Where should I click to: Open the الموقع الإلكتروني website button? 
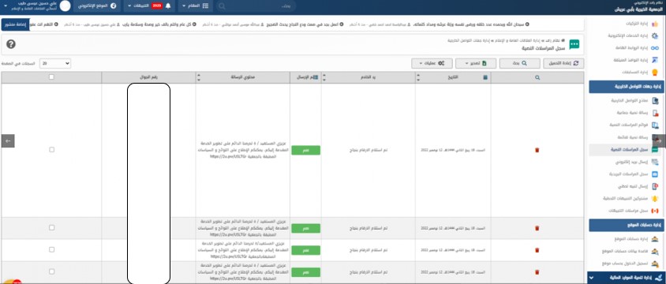(x=97, y=6)
